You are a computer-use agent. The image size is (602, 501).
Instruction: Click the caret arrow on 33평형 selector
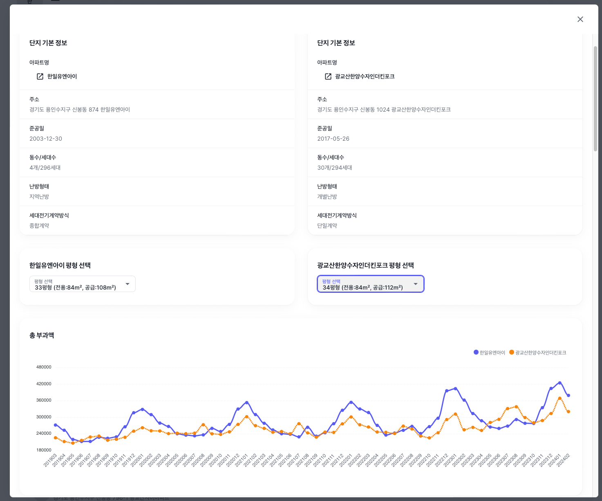coord(128,284)
